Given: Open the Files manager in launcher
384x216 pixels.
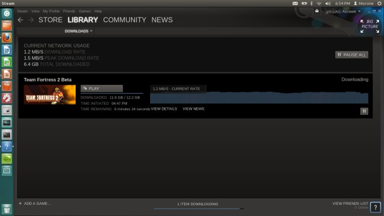Looking at the screenshot, I should point(7,25).
